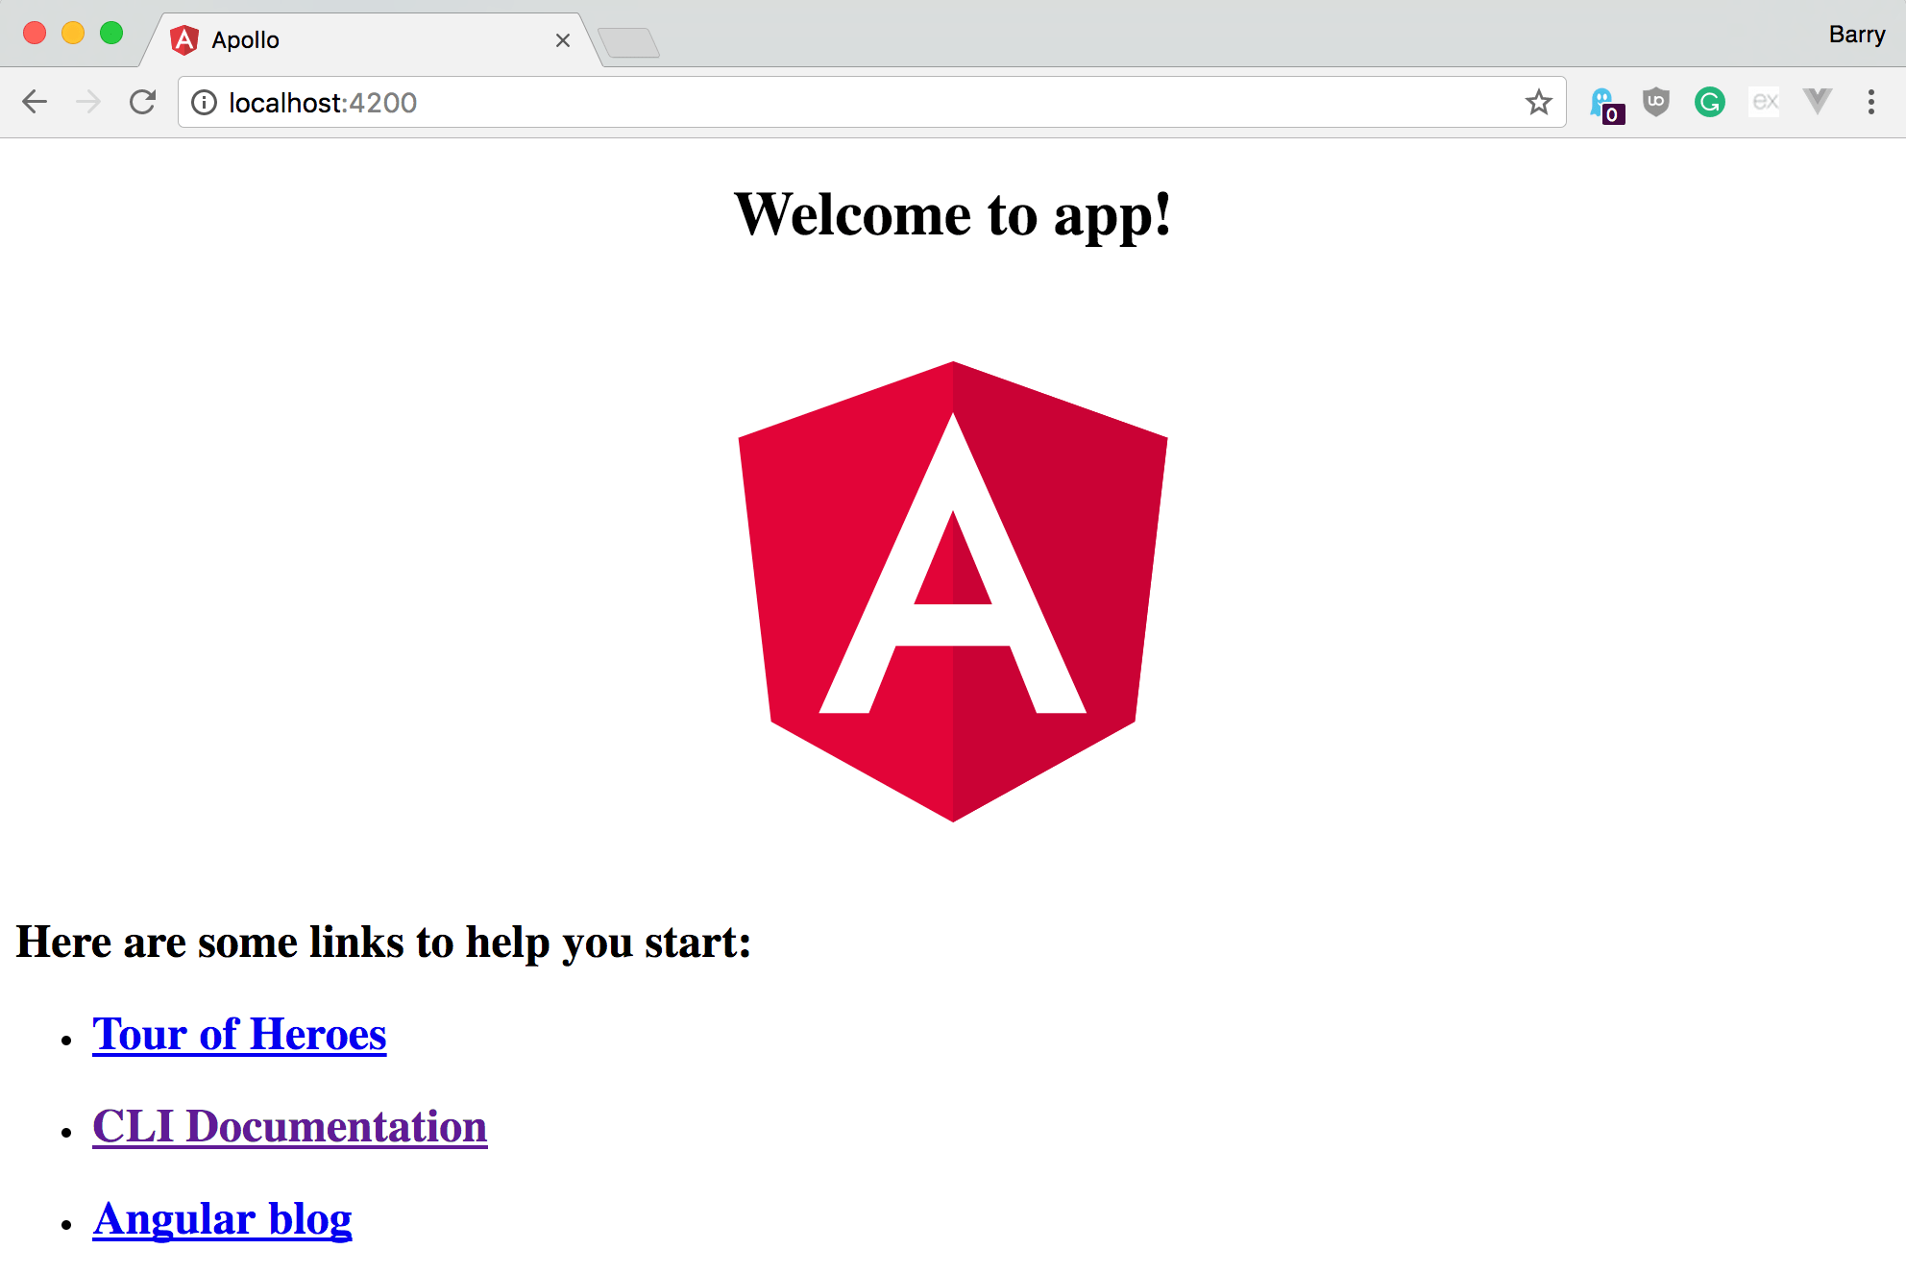Open the Vue devtools extension icon
The width and height of the screenshot is (1906, 1274).
coord(1818,102)
